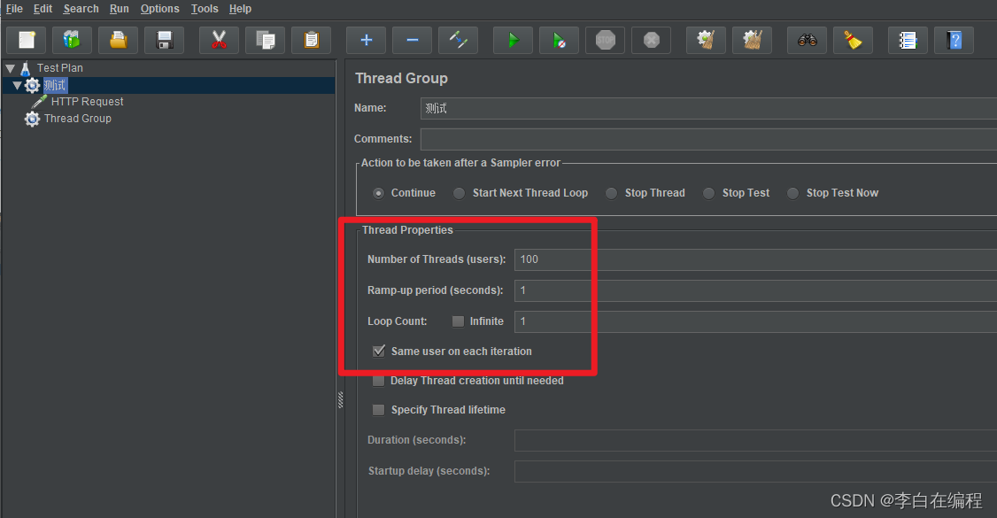Collapse the Test Plan tree node
The height and width of the screenshot is (518, 997).
(x=10, y=68)
